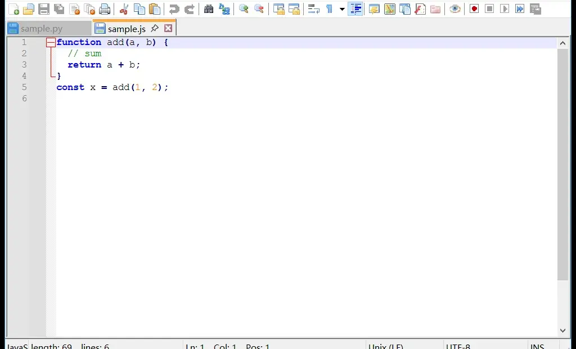Toggle synchronized vertical scrolling

point(278,9)
